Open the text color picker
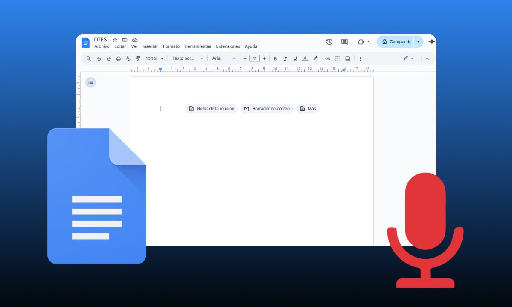512x307 pixels. tap(305, 58)
